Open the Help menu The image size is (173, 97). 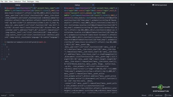[x=37, y=1]
